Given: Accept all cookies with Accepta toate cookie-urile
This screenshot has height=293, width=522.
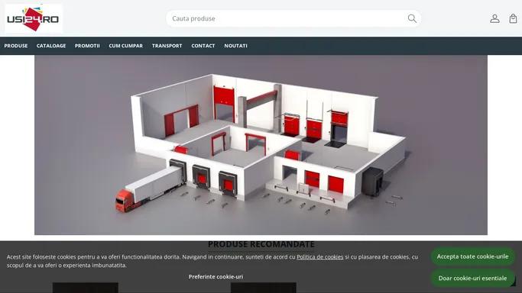Looking at the screenshot, I should click(472, 256).
